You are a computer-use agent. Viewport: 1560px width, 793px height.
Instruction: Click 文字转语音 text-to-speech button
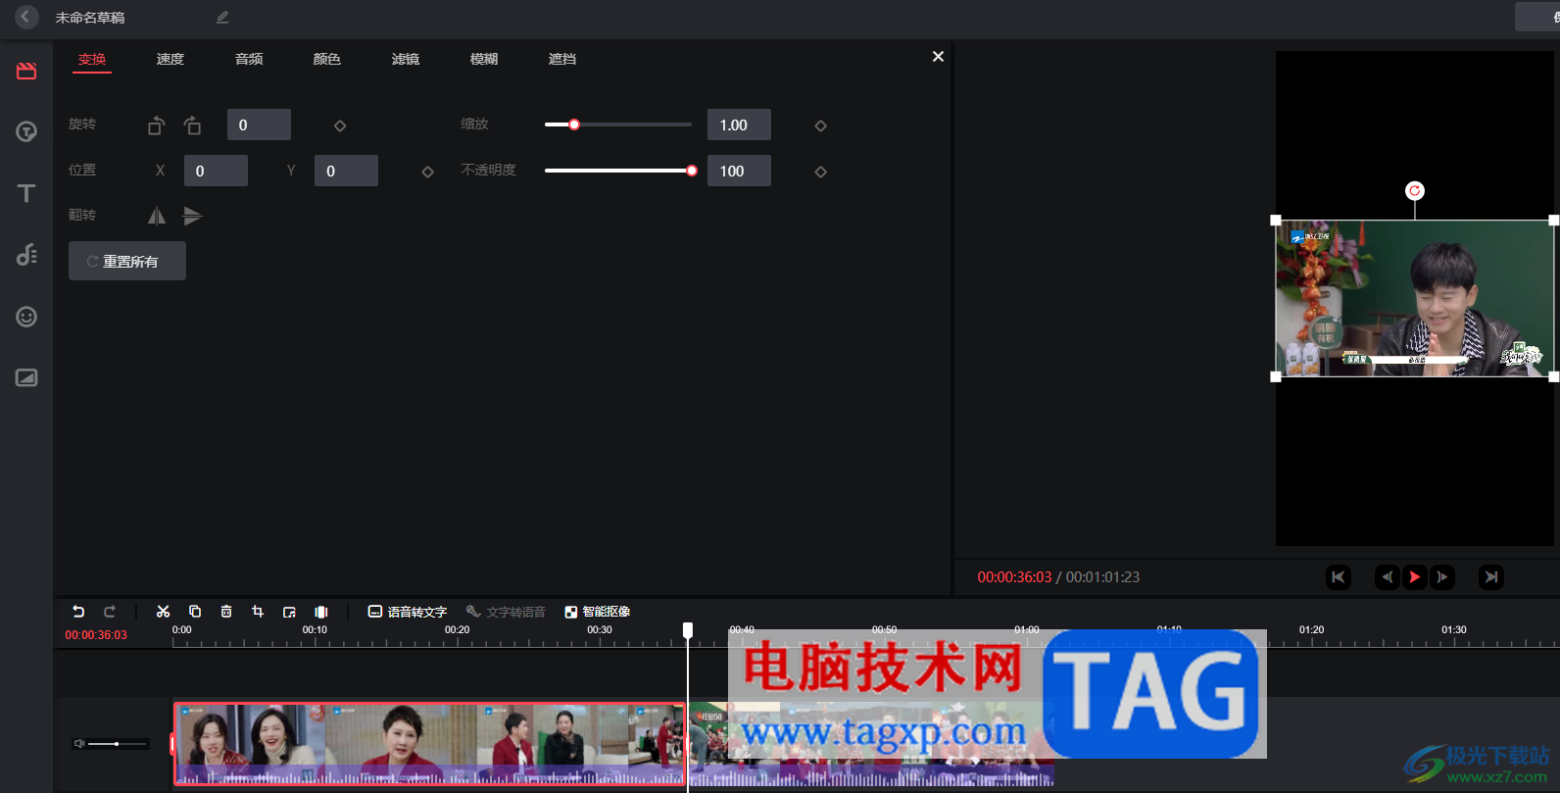tap(506, 612)
